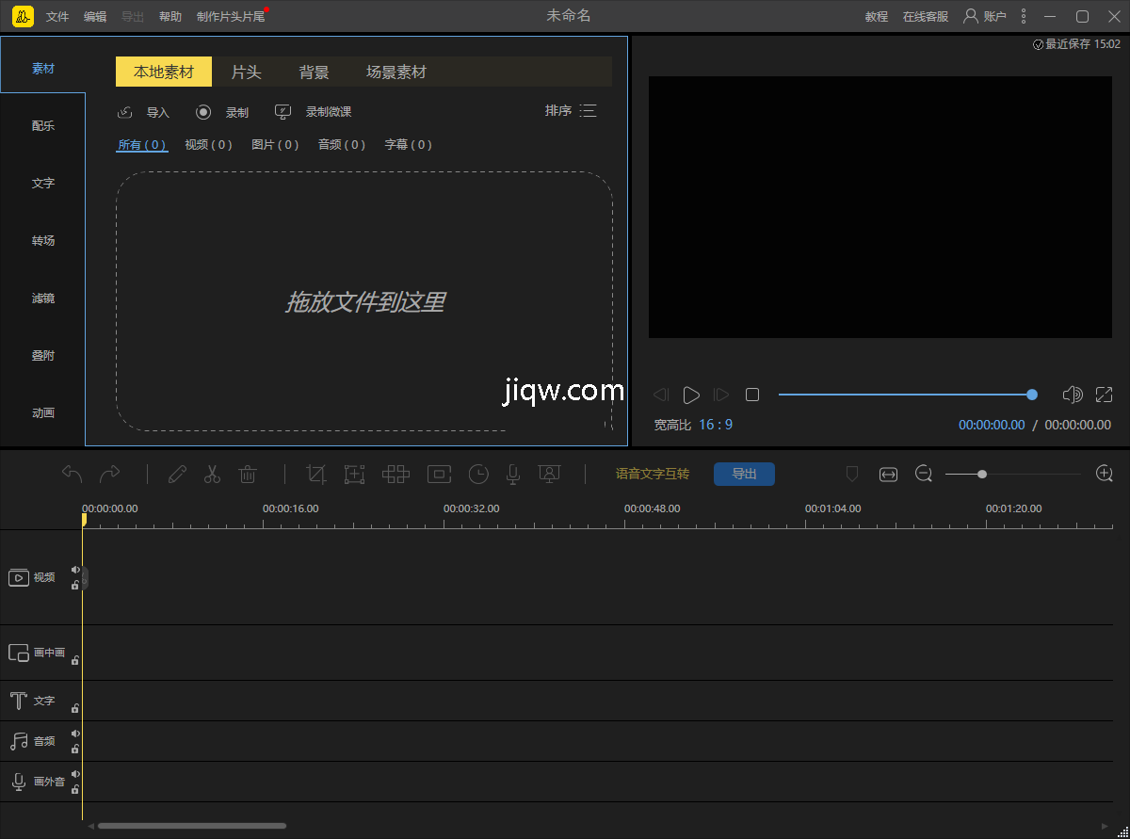The width and height of the screenshot is (1130, 839).
Task: Click the mosaic tool icon
Action: 395,475
